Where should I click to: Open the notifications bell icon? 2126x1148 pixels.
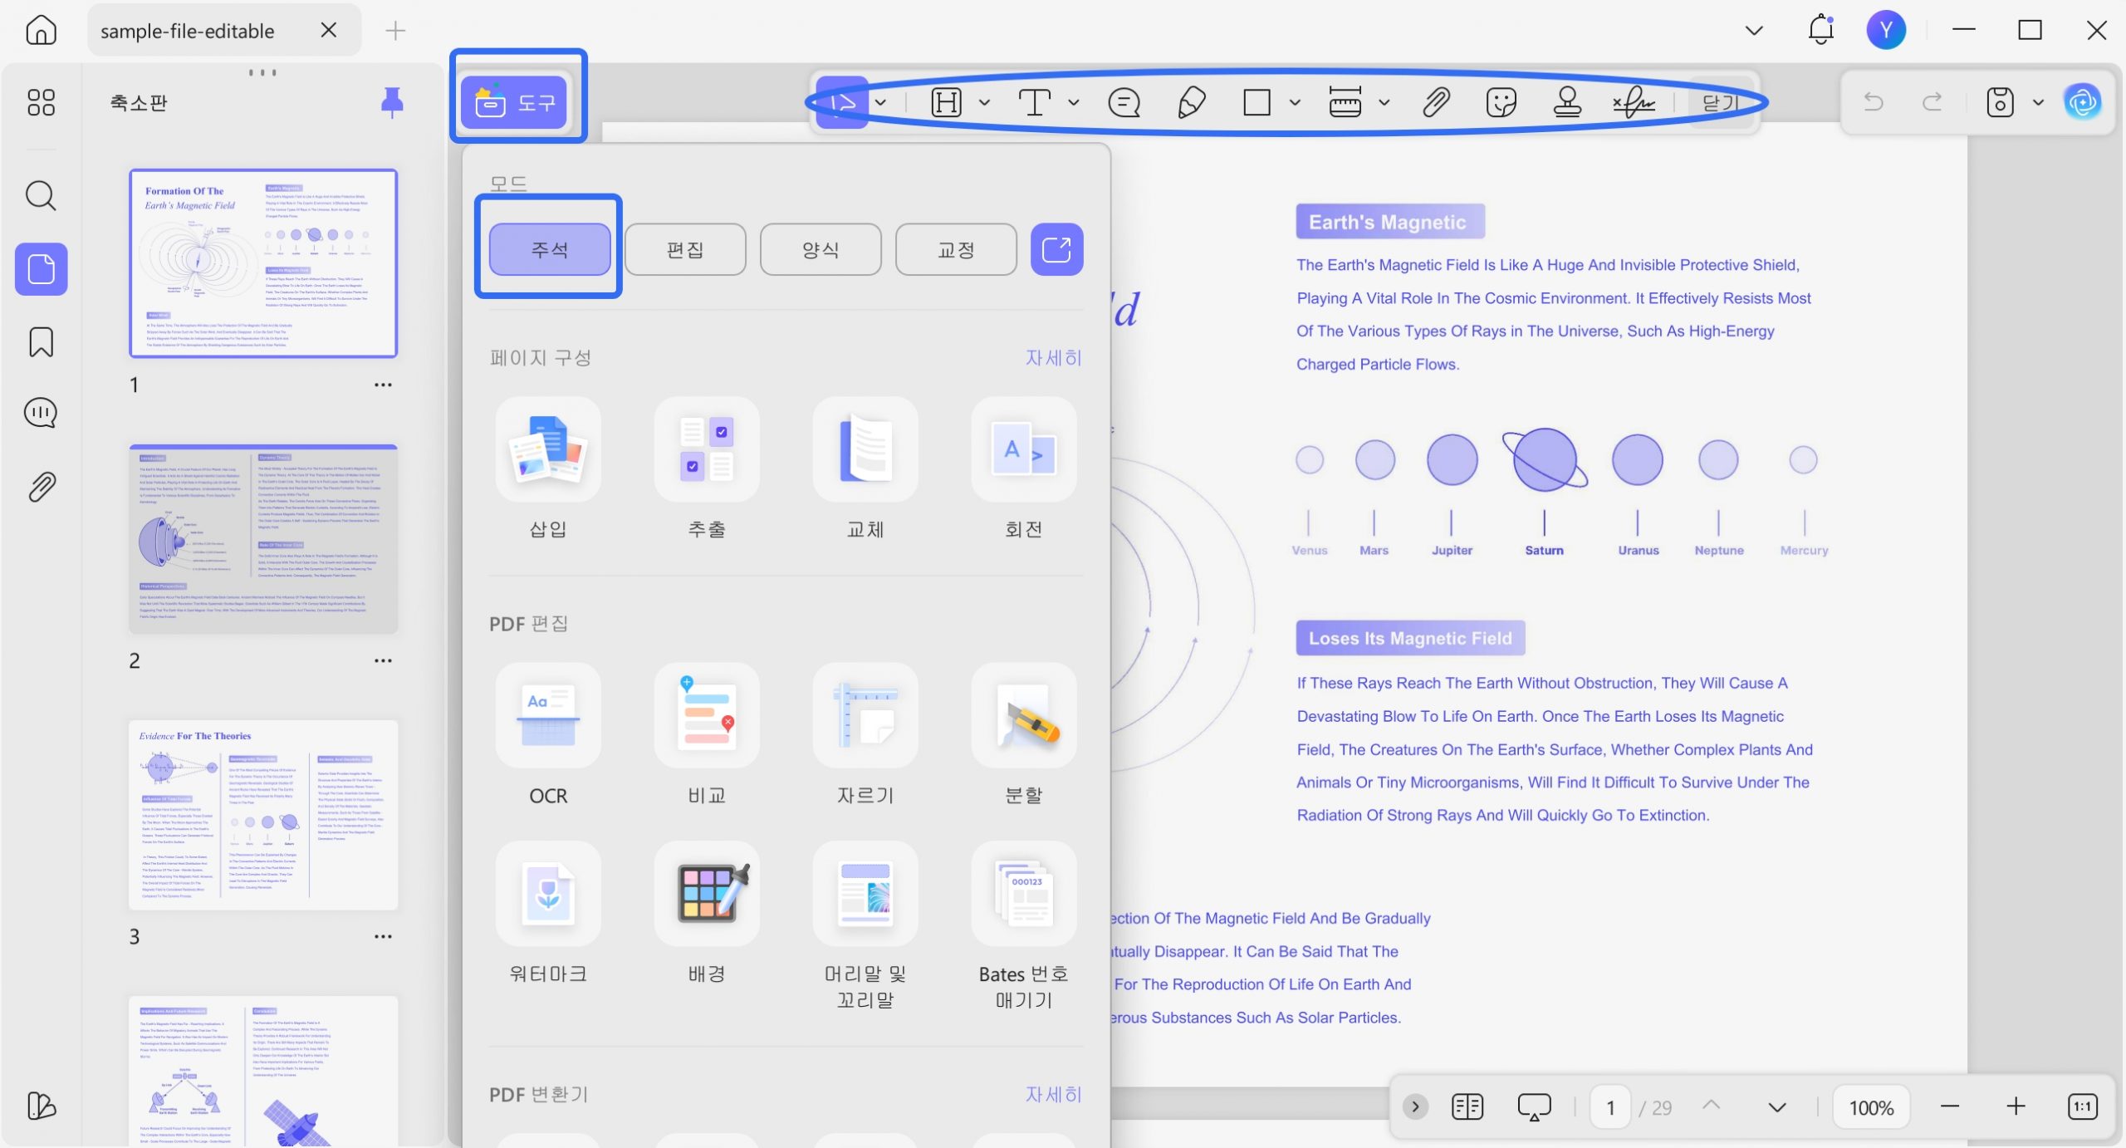(x=1820, y=31)
